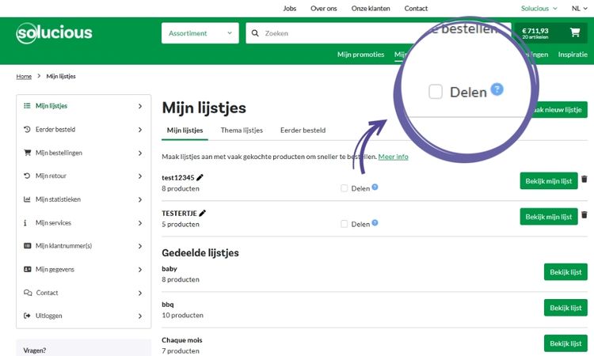Click the shopping cart icon
Screen dimensions: 594x356
point(574,33)
